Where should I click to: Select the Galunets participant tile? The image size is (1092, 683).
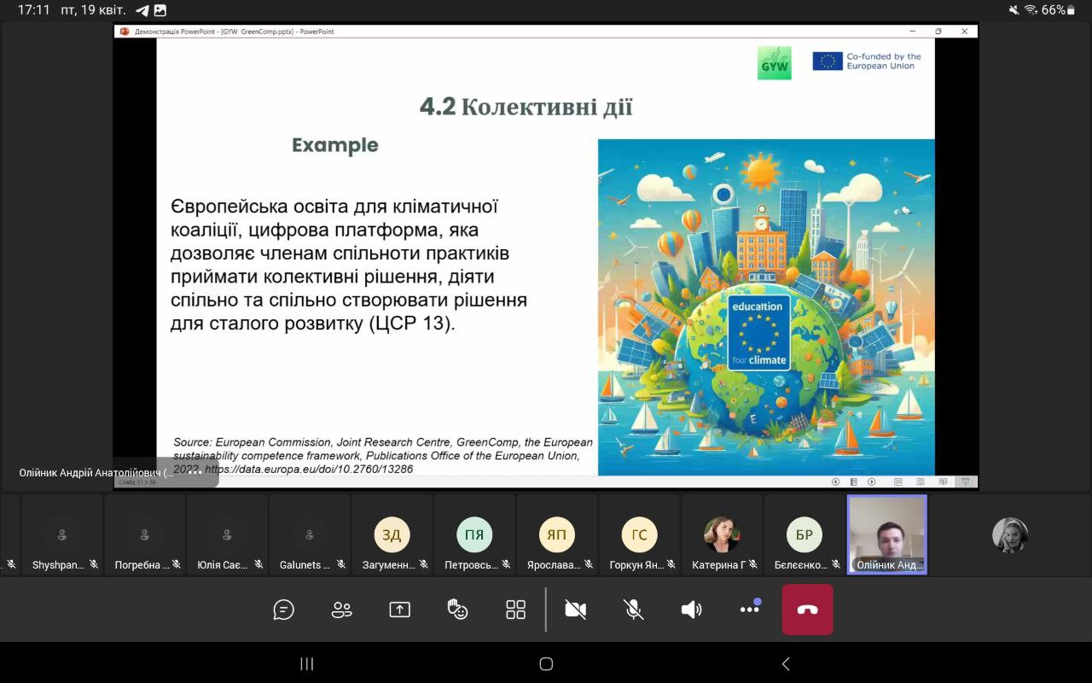tap(310, 534)
